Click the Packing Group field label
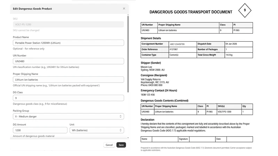This screenshot has height=156, width=278. pos(21,111)
